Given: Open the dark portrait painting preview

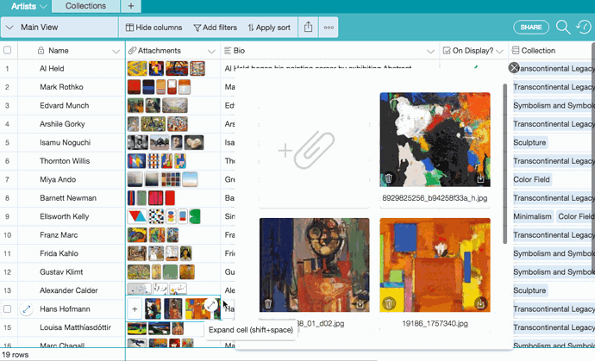Looking at the screenshot, I should click(x=314, y=265).
